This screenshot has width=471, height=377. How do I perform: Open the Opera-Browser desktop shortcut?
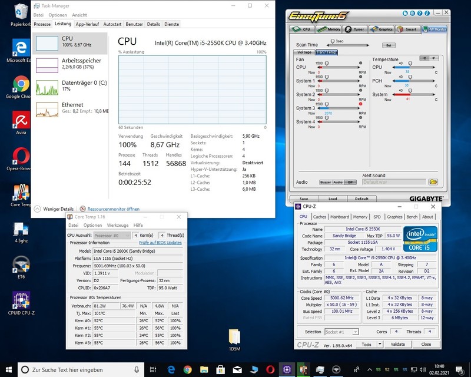(x=21, y=159)
